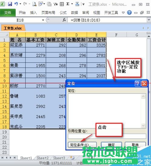
Task: Open the undo history dropdown arrow
Action: 20,4
